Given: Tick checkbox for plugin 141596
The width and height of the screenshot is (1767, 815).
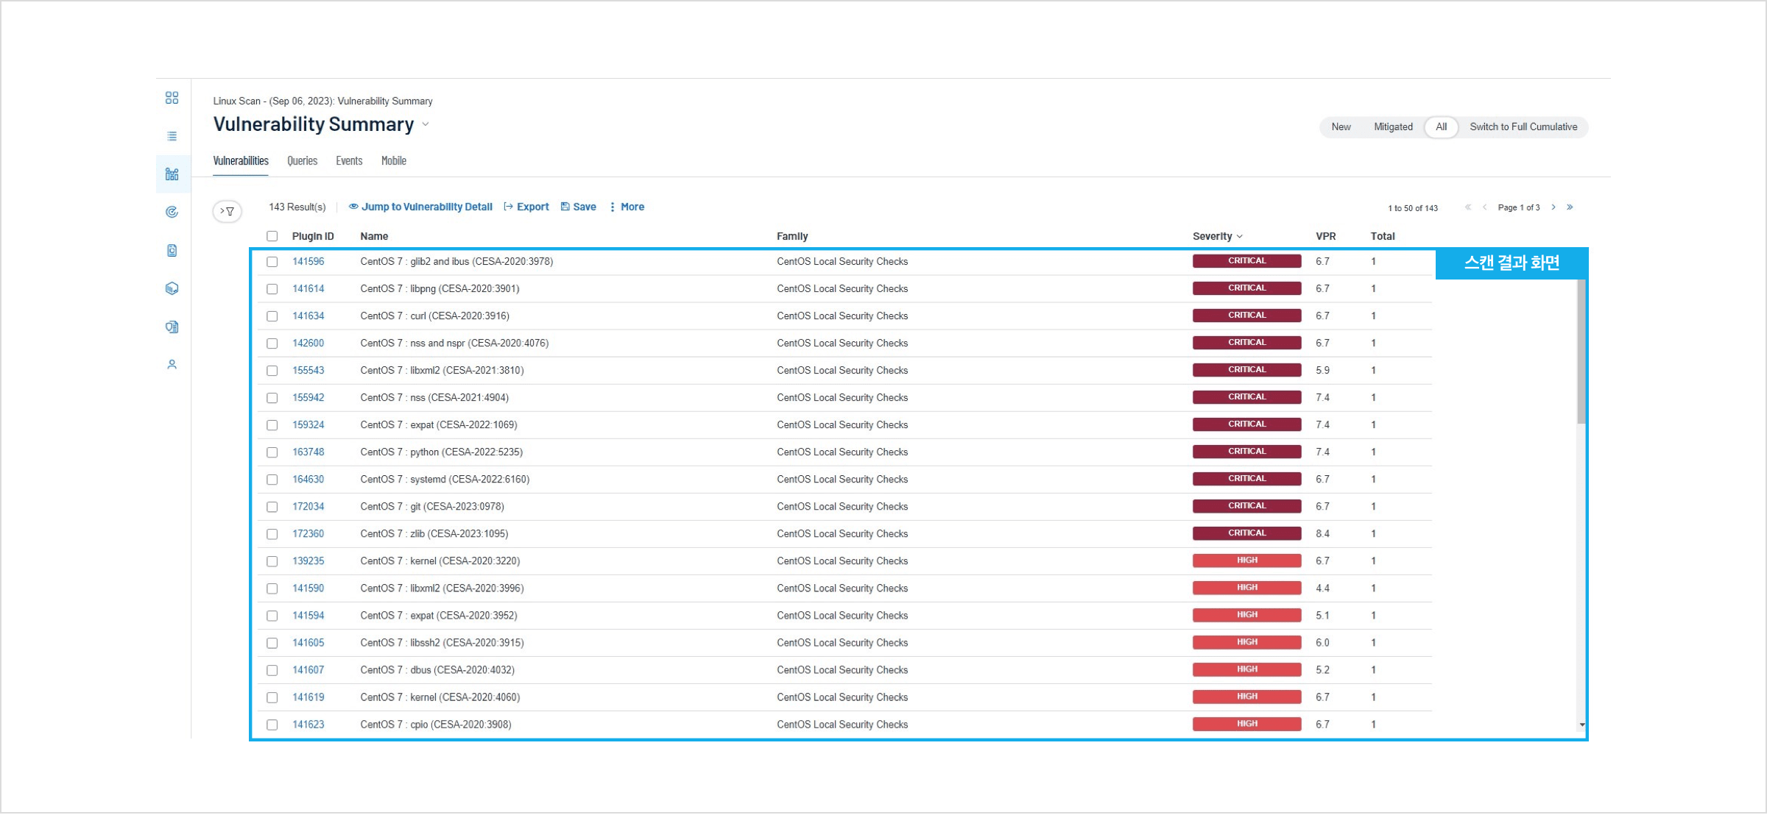Looking at the screenshot, I should tap(272, 262).
